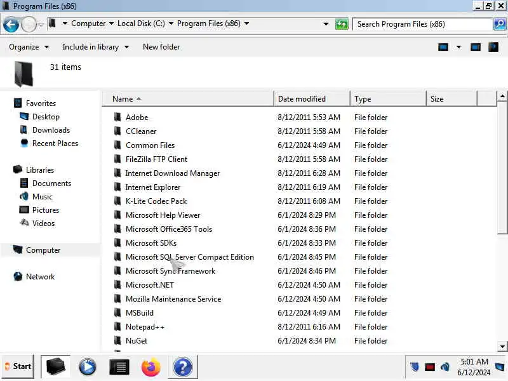The width and height of the screenshot is (508, 381).
Task: Select Computer in the navigation pane
Action: [x=43, y=250]
